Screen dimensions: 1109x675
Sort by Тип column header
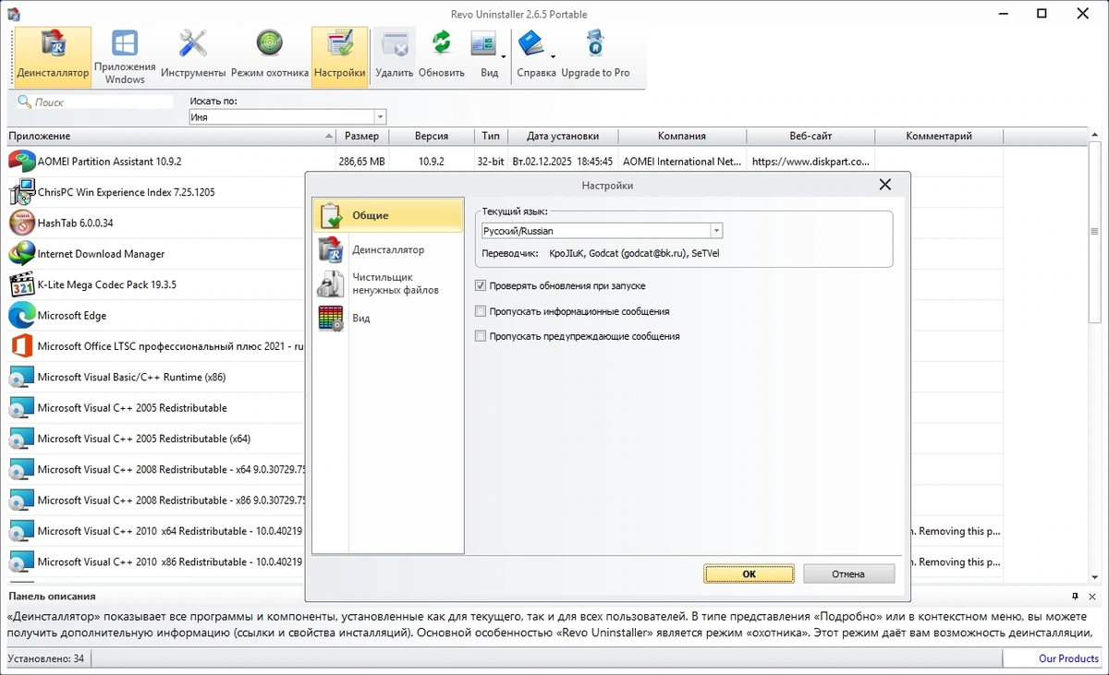coord(491,136)
